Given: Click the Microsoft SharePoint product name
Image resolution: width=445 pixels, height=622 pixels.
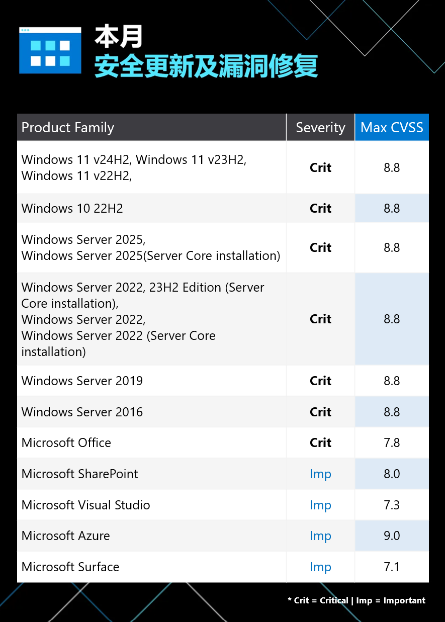Looking at the screenshot, I should click(80, 474).
